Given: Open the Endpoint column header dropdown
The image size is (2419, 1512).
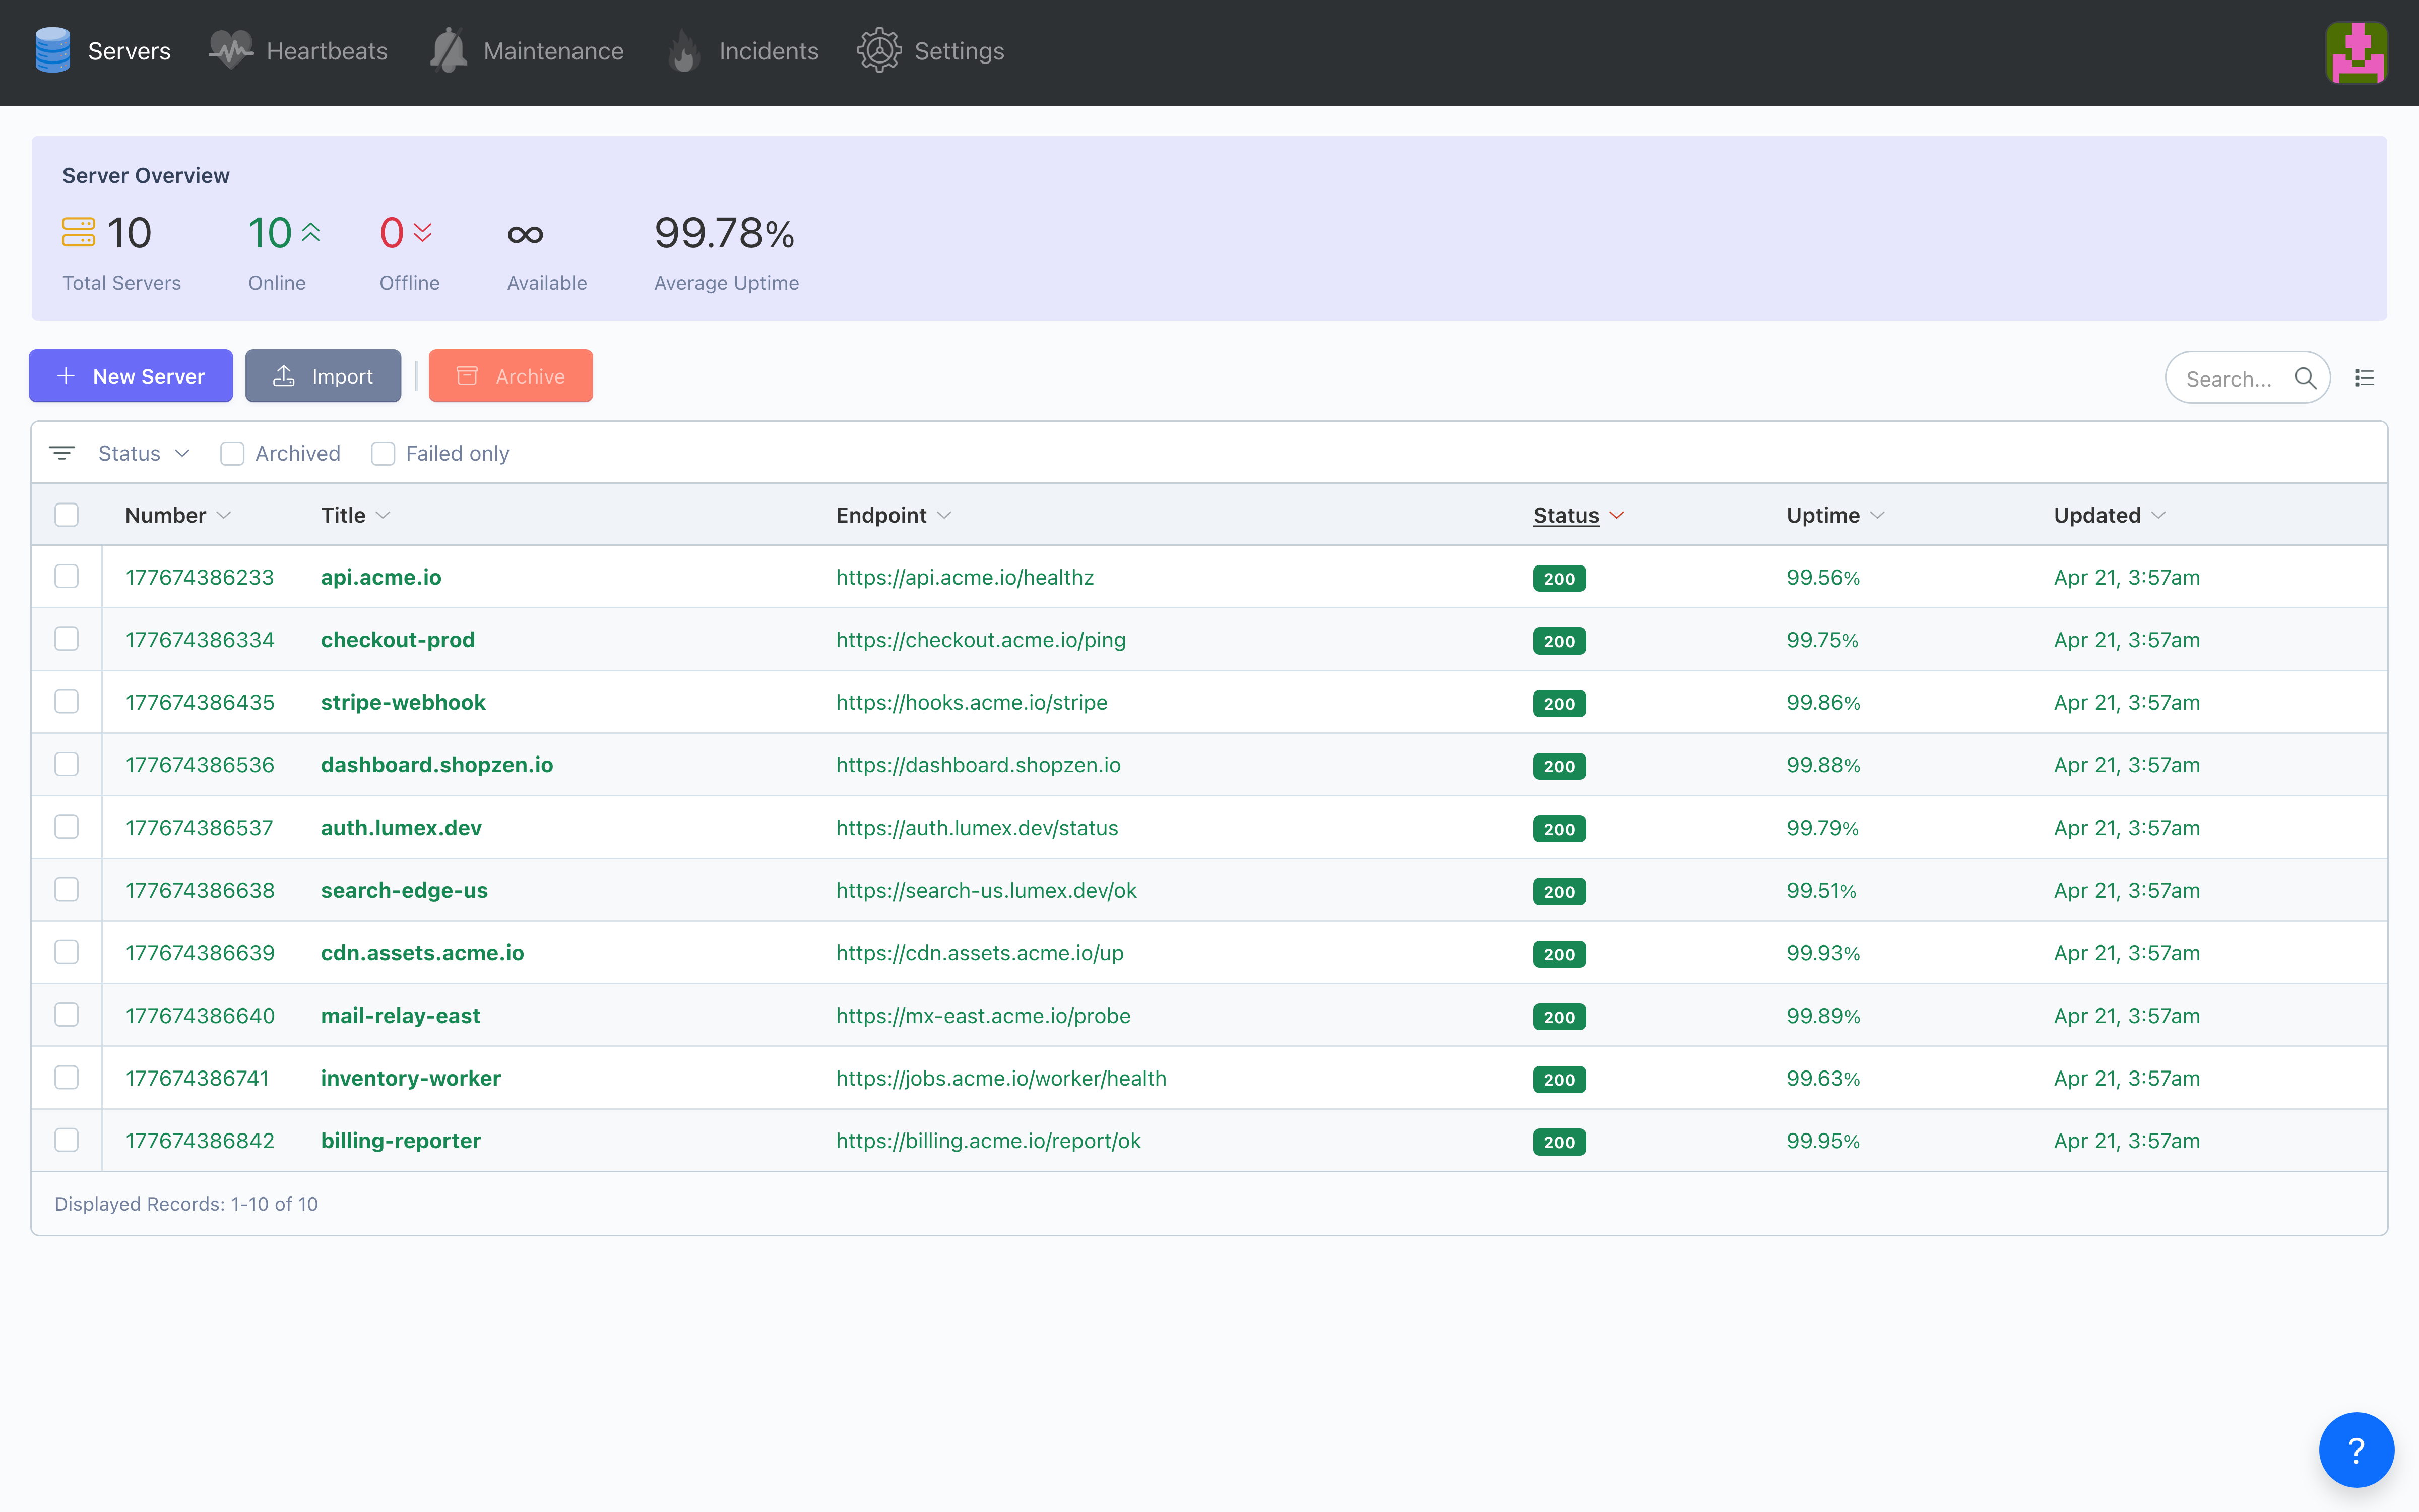Looking at the screenshot, I should click(x=944, y=515).
